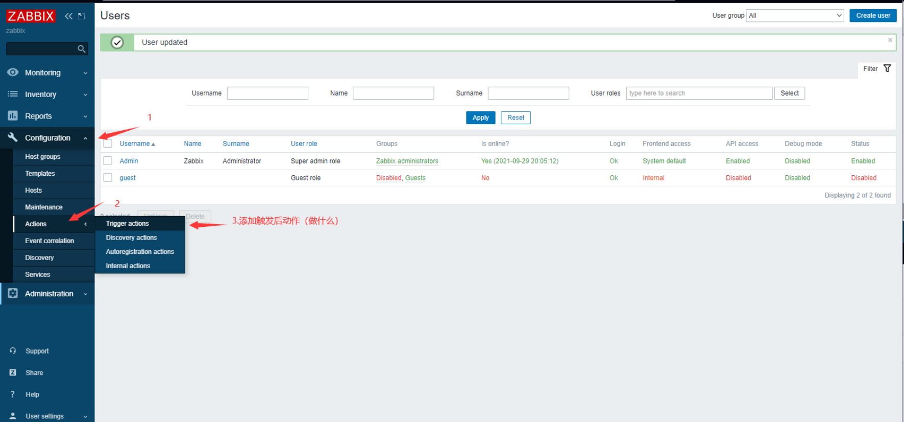
Task: Sort by User role column
Action: pyautogui.click(x=304, y=144)
